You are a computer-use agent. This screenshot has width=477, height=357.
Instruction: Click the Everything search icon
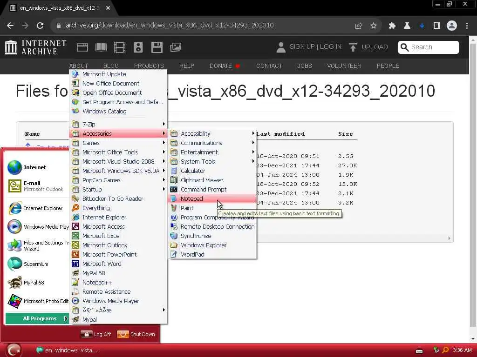[75, 208]
